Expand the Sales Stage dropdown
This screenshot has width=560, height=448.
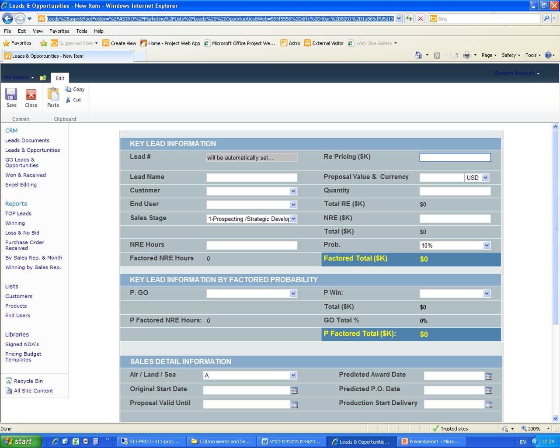point(293,219)
